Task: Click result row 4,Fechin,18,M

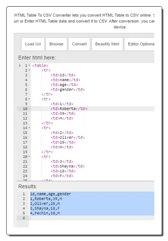Action: point(45,213)
